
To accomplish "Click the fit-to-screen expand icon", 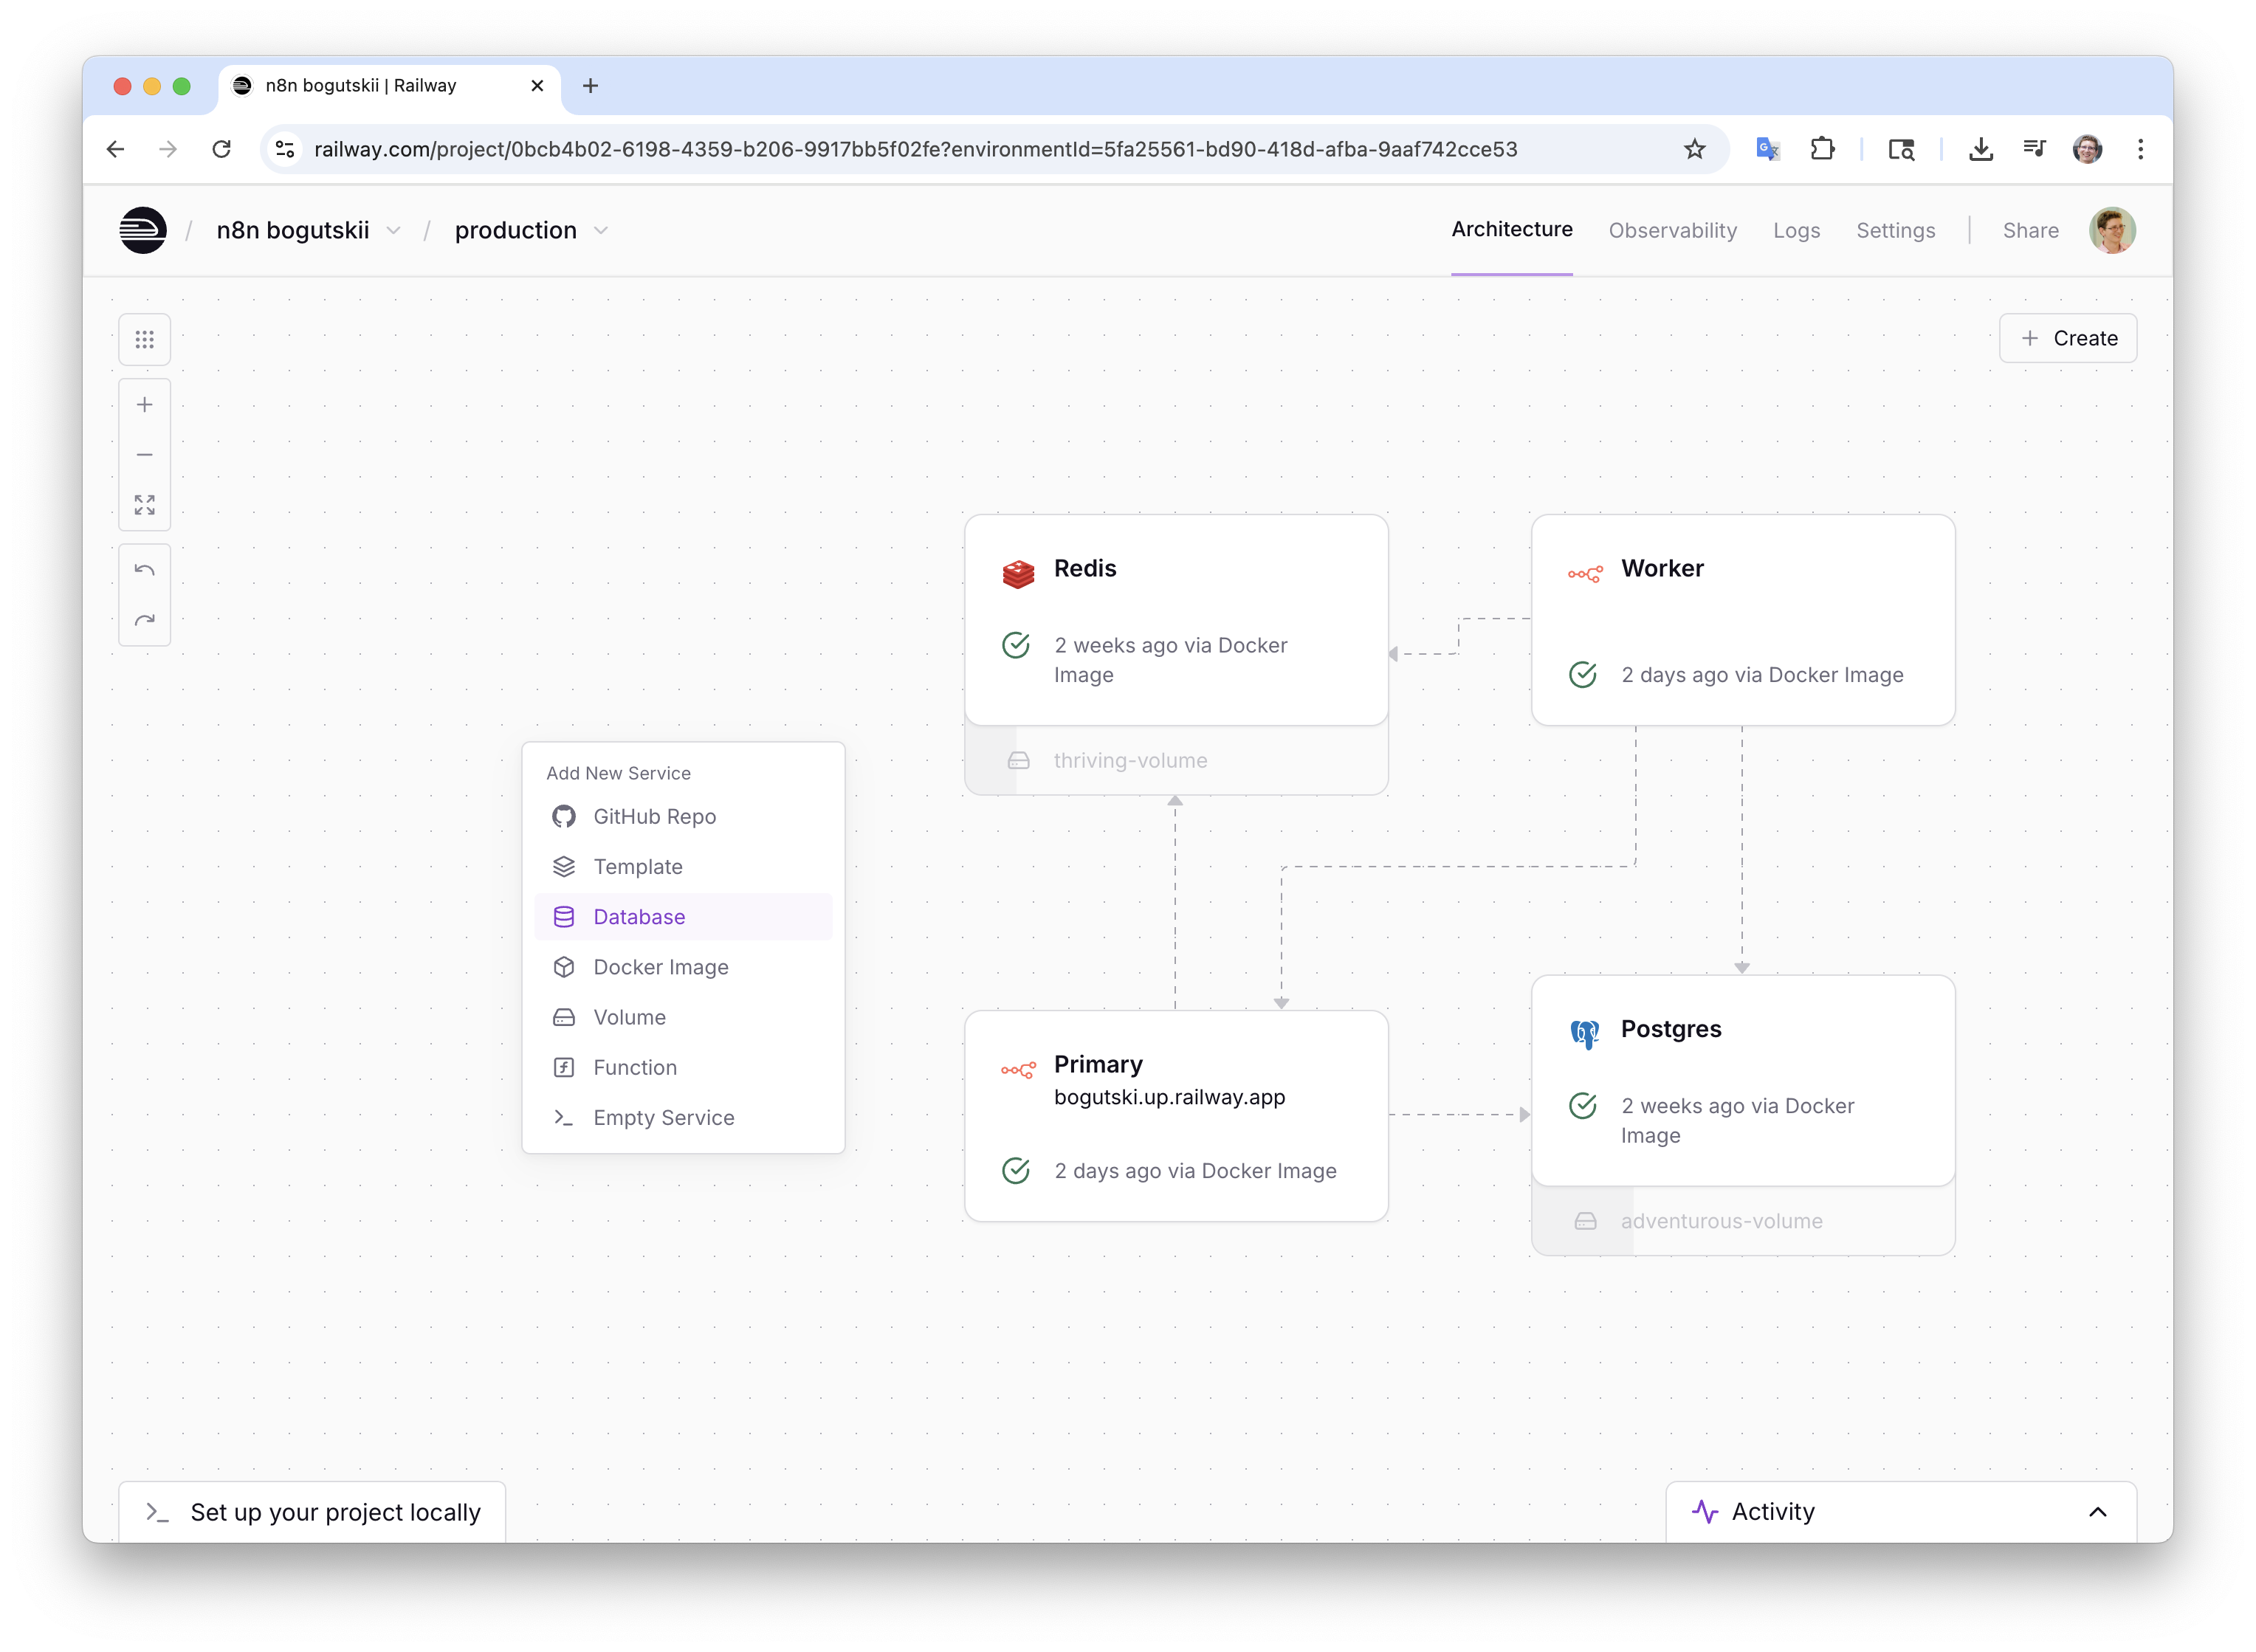I will pyautogui.click(x=144, y=505).
